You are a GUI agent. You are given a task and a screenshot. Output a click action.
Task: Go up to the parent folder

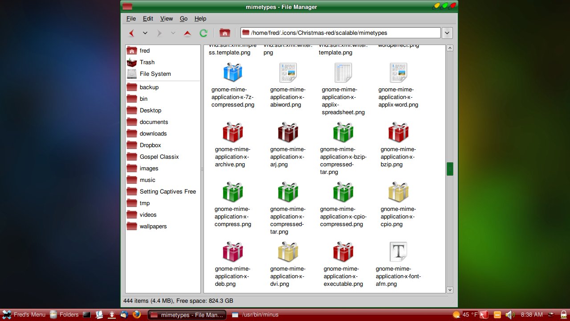187,33
